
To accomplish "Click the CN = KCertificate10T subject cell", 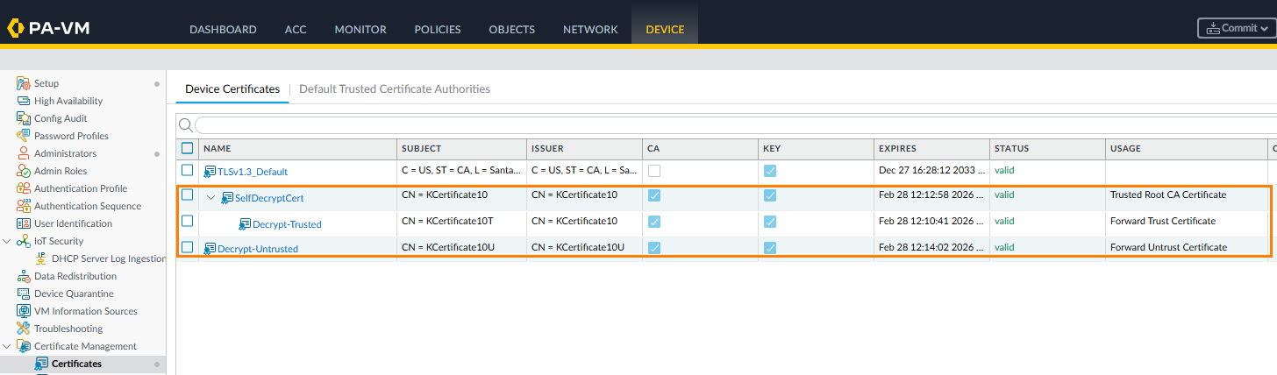I will click(448, 221).
